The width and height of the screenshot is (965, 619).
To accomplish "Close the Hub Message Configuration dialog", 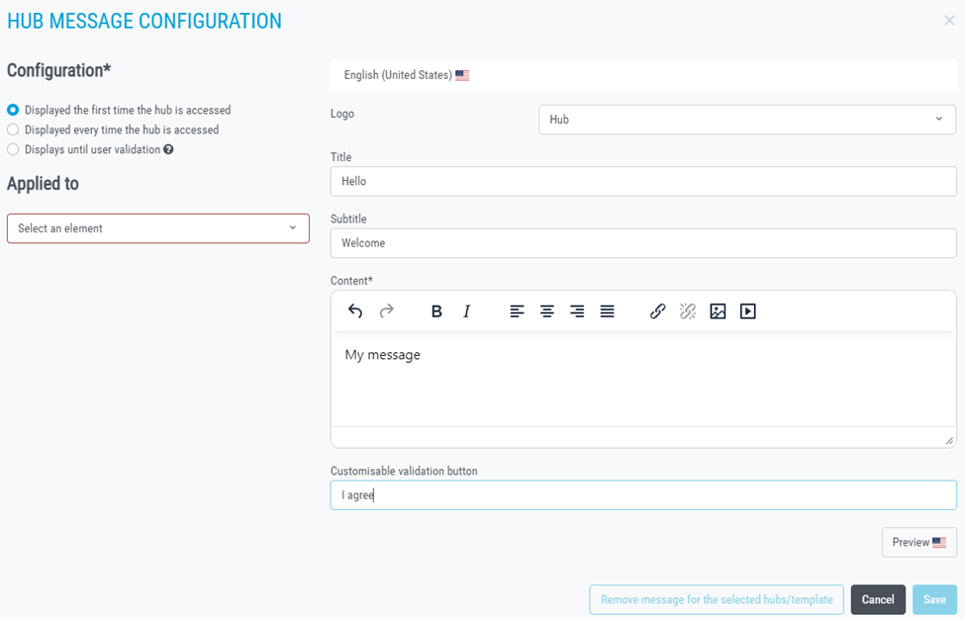I will [x=949, y=21].
